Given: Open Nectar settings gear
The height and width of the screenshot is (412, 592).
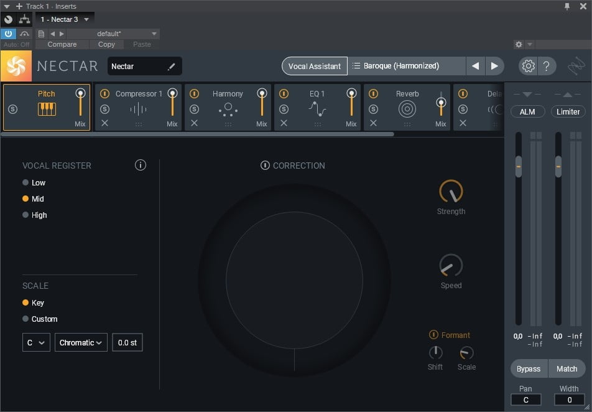Looking at the screenshot, I should click(528, 66).
